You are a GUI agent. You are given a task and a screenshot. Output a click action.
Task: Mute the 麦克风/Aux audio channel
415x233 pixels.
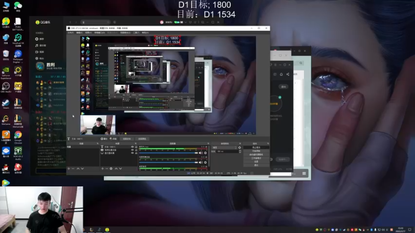(201, 153)
